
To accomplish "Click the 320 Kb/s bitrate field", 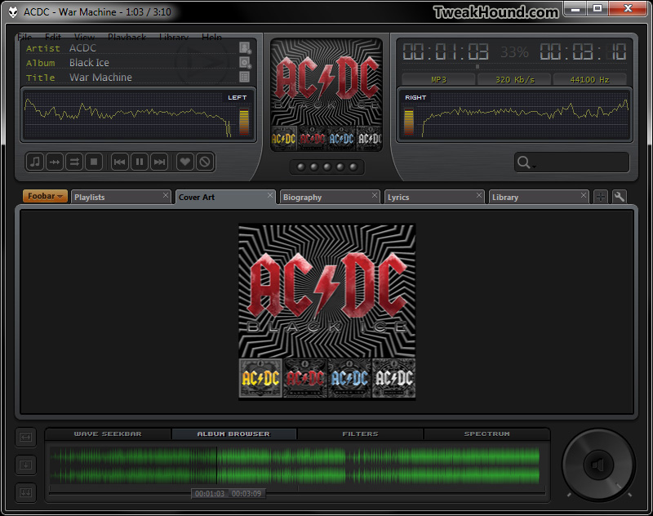I will pyautogui.click(x=515, y=79).
